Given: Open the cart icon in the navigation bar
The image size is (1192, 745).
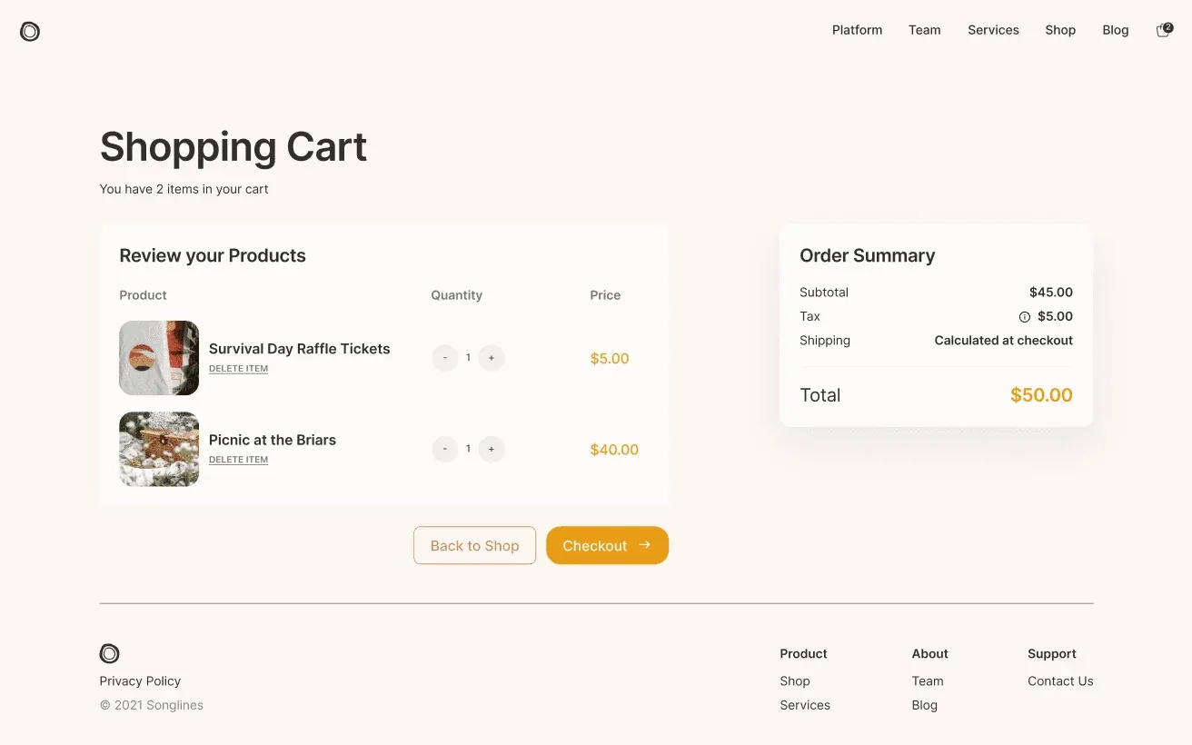Looking at the screenshot, I should pos(1164,30).
